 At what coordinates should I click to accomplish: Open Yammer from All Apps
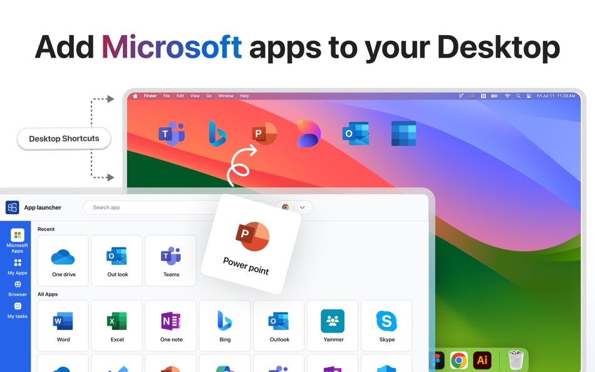click(x=333, y=326)
